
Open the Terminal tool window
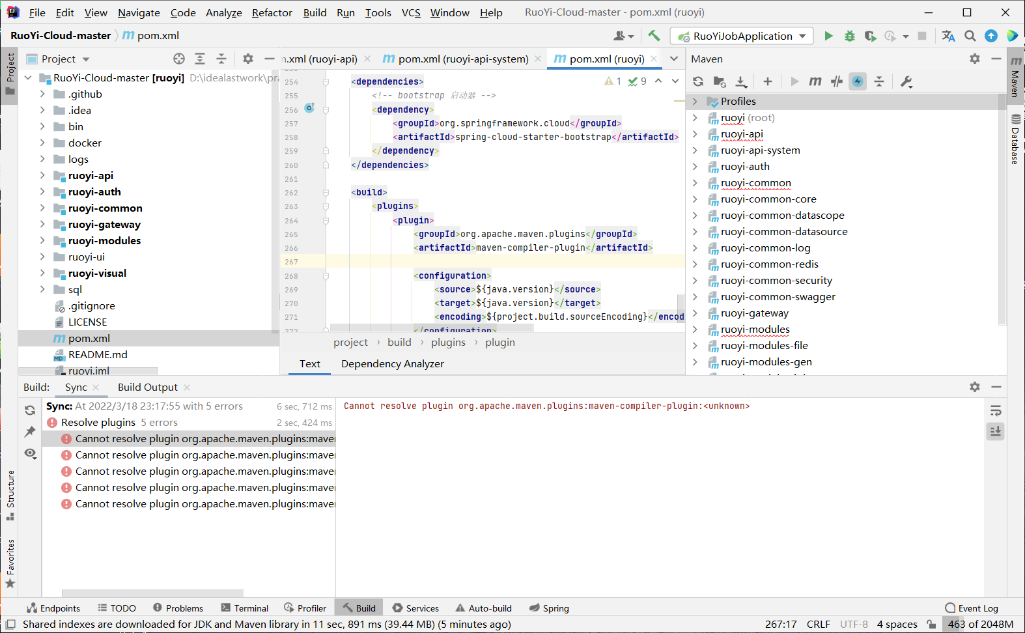click(244, 608)
